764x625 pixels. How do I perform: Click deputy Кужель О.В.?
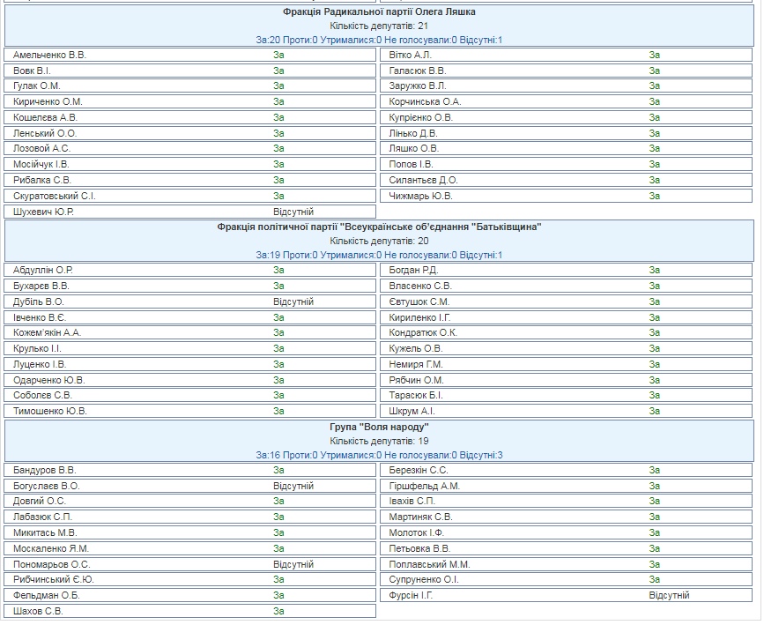(416, 348)
